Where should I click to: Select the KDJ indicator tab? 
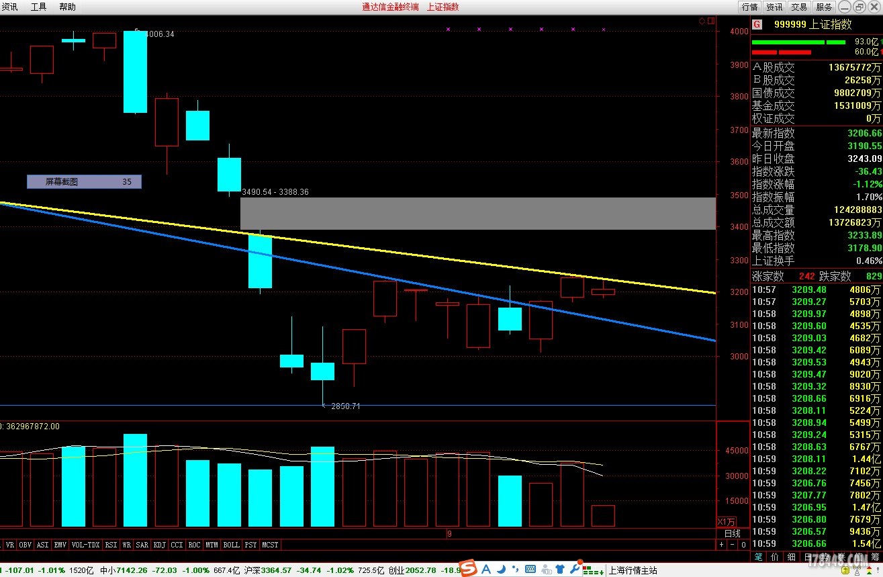tap(159, 545)
